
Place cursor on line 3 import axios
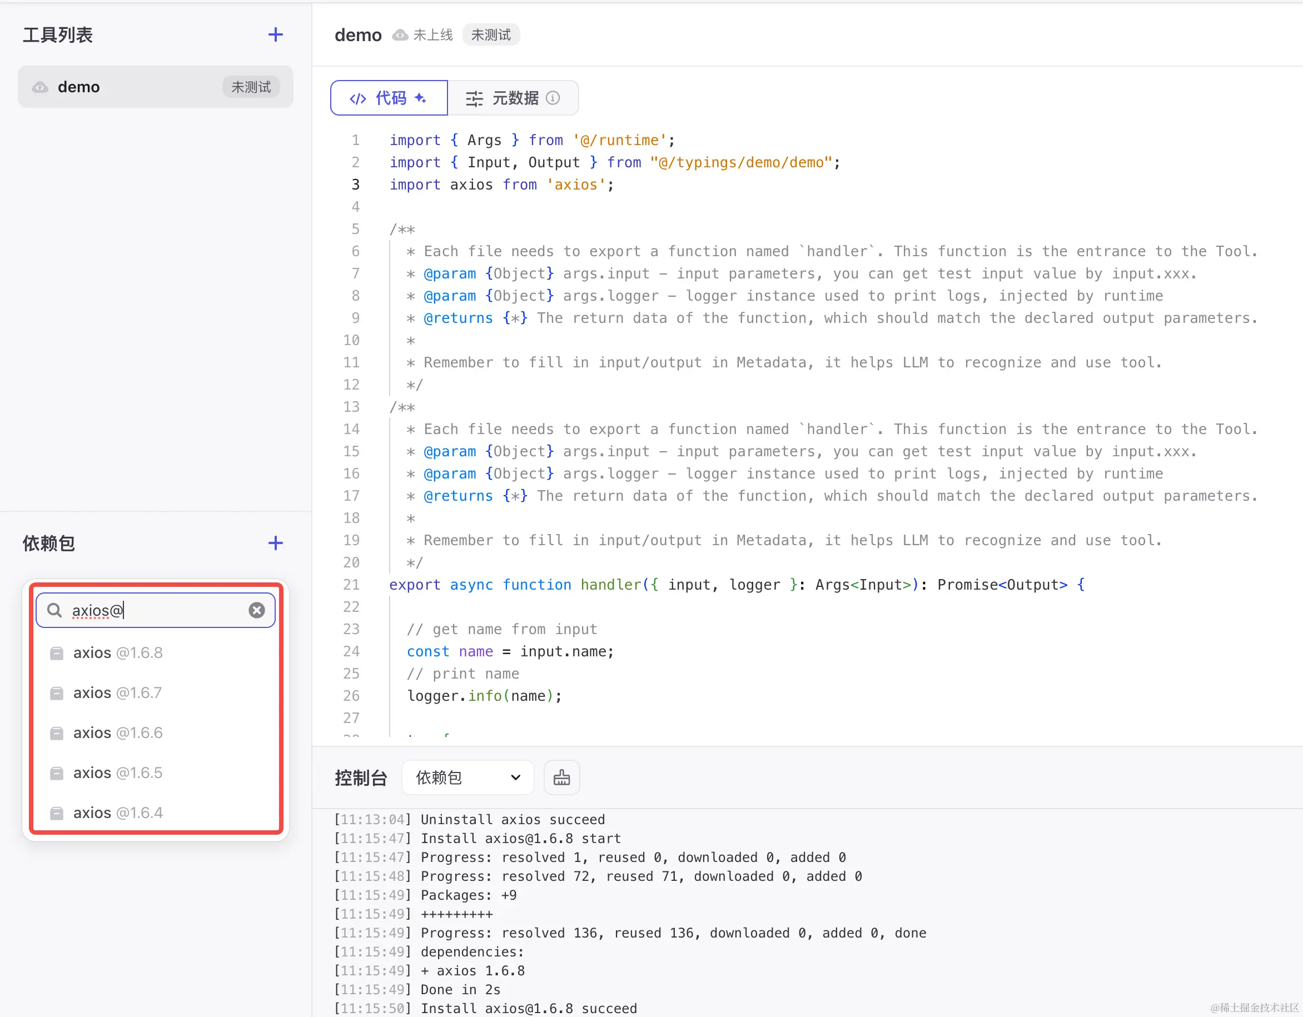tap(501, 185)
